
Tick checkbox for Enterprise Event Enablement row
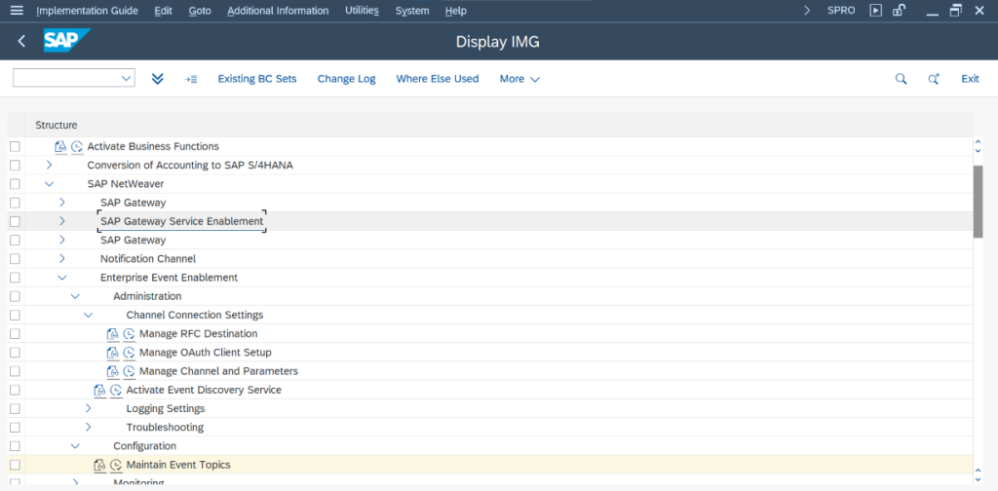coord(16,278)
